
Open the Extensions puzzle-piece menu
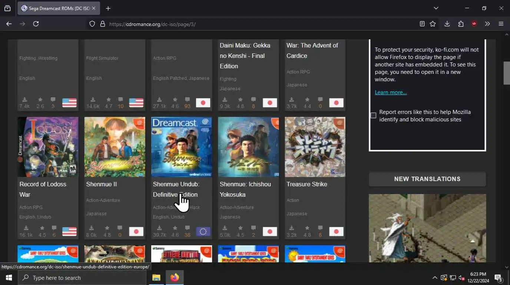(461, 24)
